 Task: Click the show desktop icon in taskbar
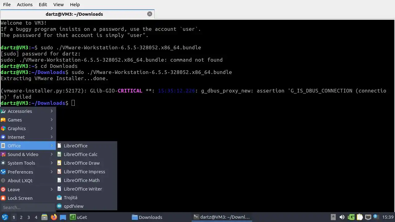pyautogui.click(x=63, y=217)
